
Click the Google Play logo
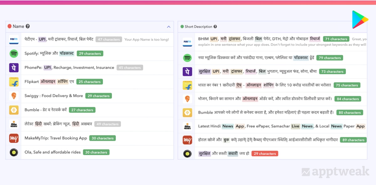[360, 19]
